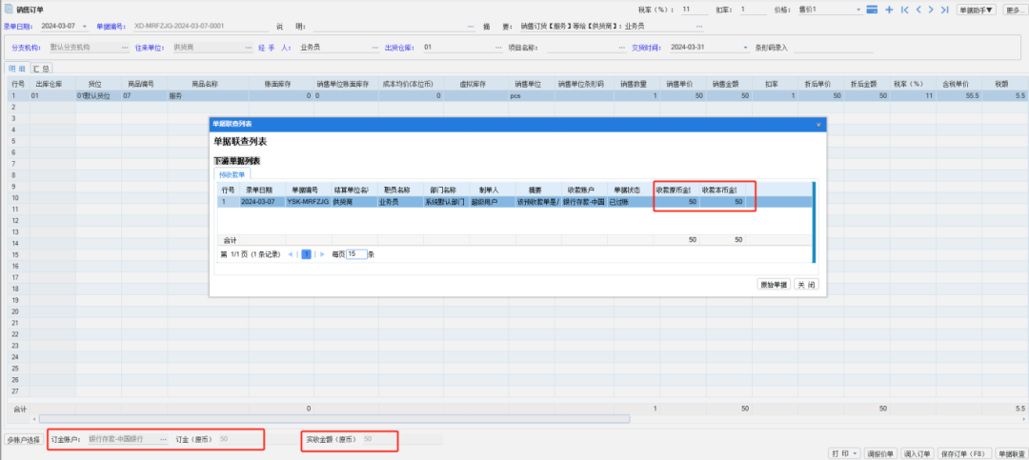Screen dimensions: 1029x460
Task: Open the 交货时间 date dropdown
Action: click(744, 47)
